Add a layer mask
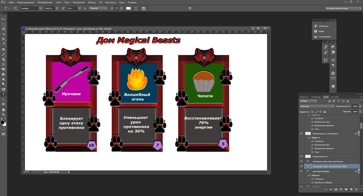The image size is (363, 196). tap(336, 189)
